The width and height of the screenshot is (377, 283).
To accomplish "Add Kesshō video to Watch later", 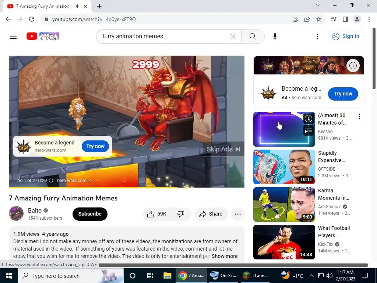I will click(x=308, y=119).
